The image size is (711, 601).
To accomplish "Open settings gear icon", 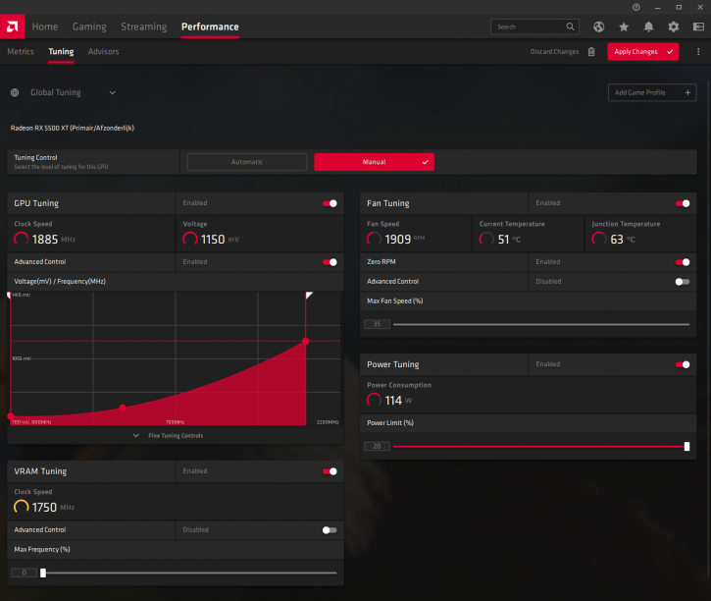I will [674, 27].
